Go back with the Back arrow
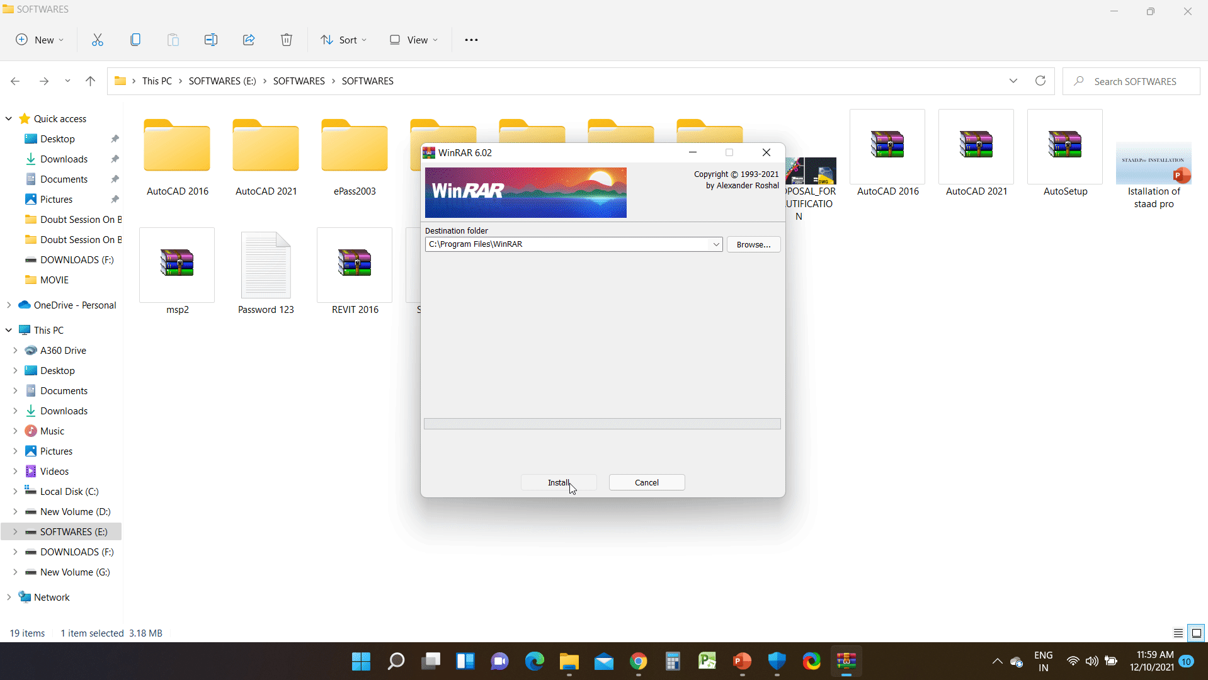This screenshot has width=1208, height=680. coord(15,81)
